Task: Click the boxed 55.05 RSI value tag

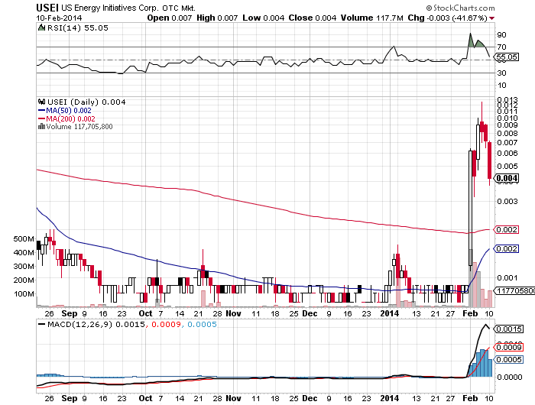Action: coord(507,57)
